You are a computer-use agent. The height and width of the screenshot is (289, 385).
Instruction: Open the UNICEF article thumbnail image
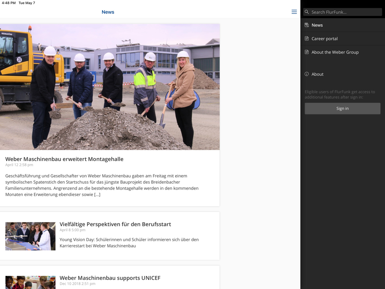tap(30, 282)
